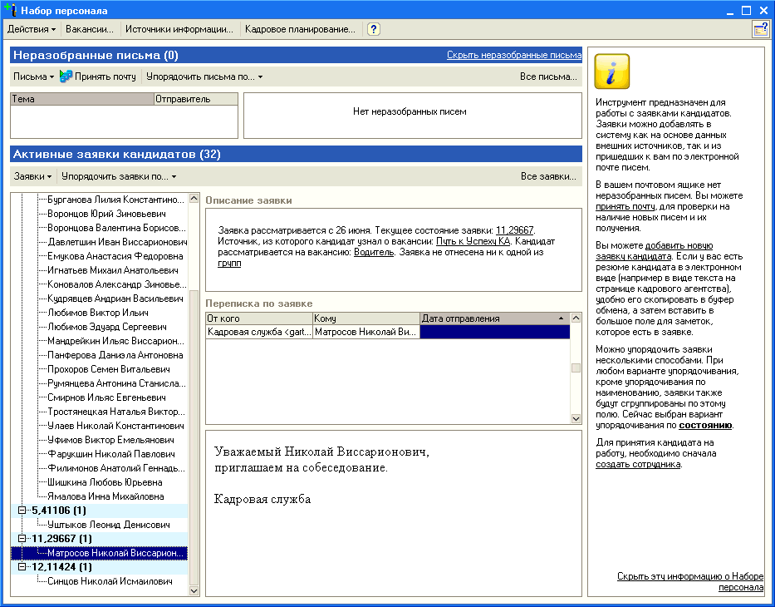
Task: Collapse the 12,11424 (1) group
Action: (22, 566)
